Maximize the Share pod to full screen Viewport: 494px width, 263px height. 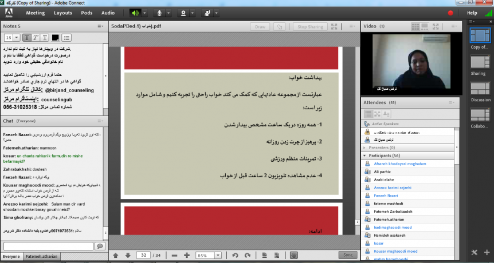click(334, 27)
